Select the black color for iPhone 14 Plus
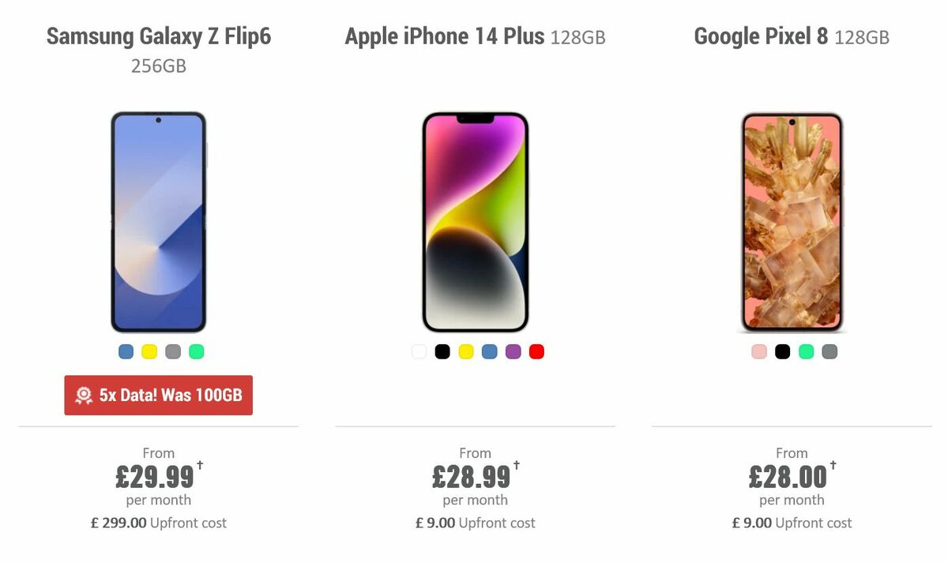 (441, 352)
